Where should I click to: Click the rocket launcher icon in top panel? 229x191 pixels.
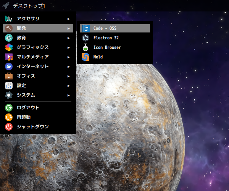[x=6, y=6]
